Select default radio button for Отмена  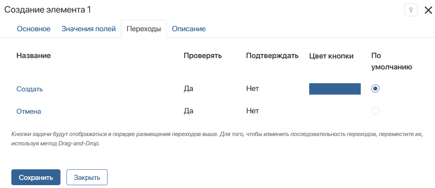coord(375,111)
